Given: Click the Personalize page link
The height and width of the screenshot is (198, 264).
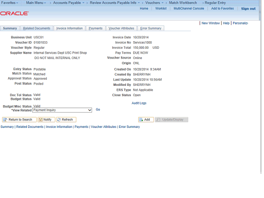Looking at the screenshot, I should click(x=240, y=23).
